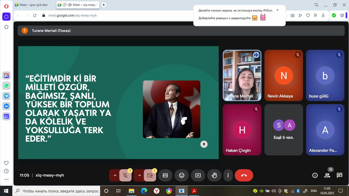Viewport: 349px width, 196px height.
Task: Open the chat panel icon
Action: tap(339, 175)
